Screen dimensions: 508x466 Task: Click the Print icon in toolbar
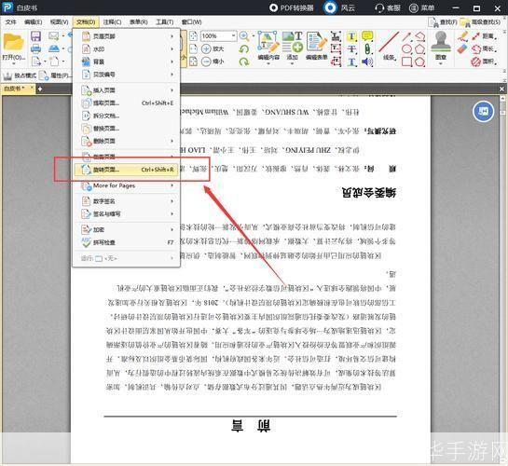(35, 48)
